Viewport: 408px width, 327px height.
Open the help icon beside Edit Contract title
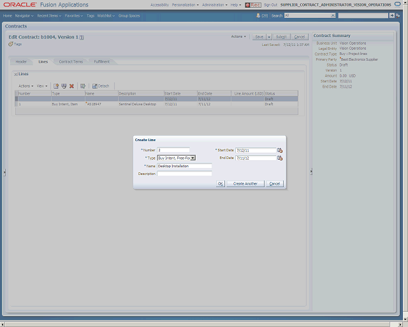[x=82, y=37]
